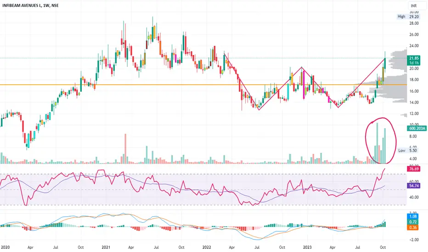Click the 0.72 histogram value label
Screen dimensions: 428x252
click(413, 222)
